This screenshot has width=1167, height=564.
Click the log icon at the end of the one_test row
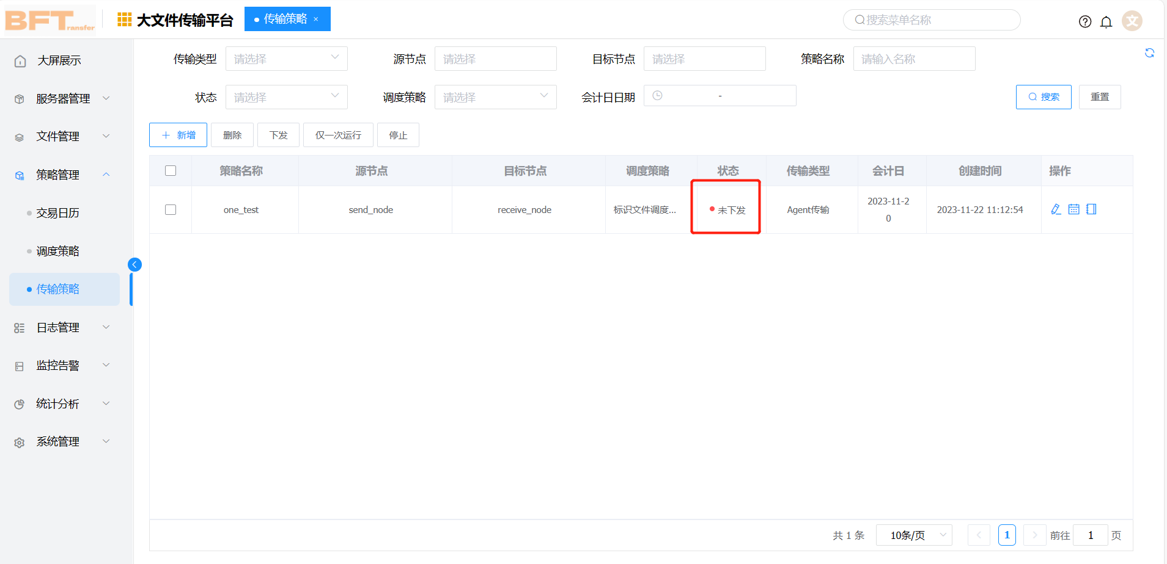point(1091,209)
